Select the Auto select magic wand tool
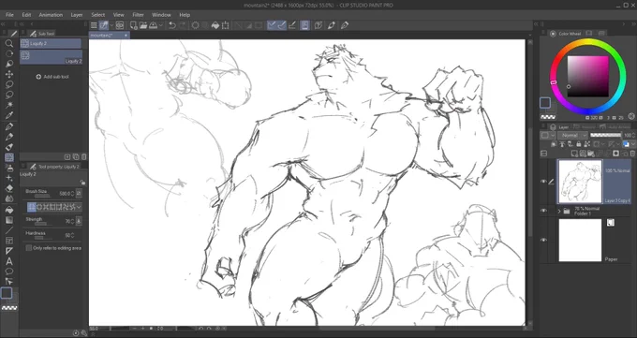Image resolution: width=637 pixels, height=338 pixels. 9,105
